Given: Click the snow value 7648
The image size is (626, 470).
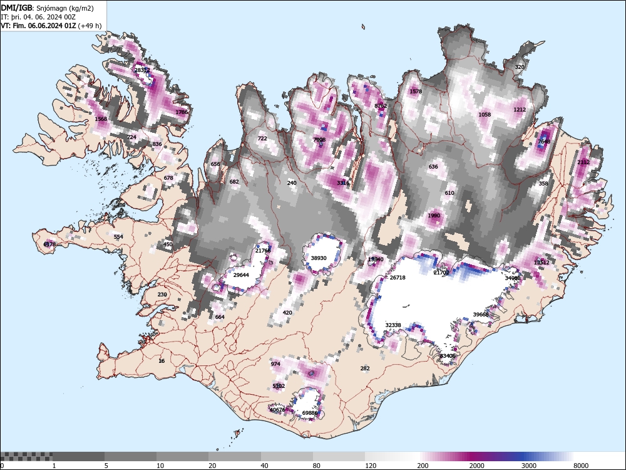Looking at the screenshot, I should pyautogui.click(x=544, y=142).
